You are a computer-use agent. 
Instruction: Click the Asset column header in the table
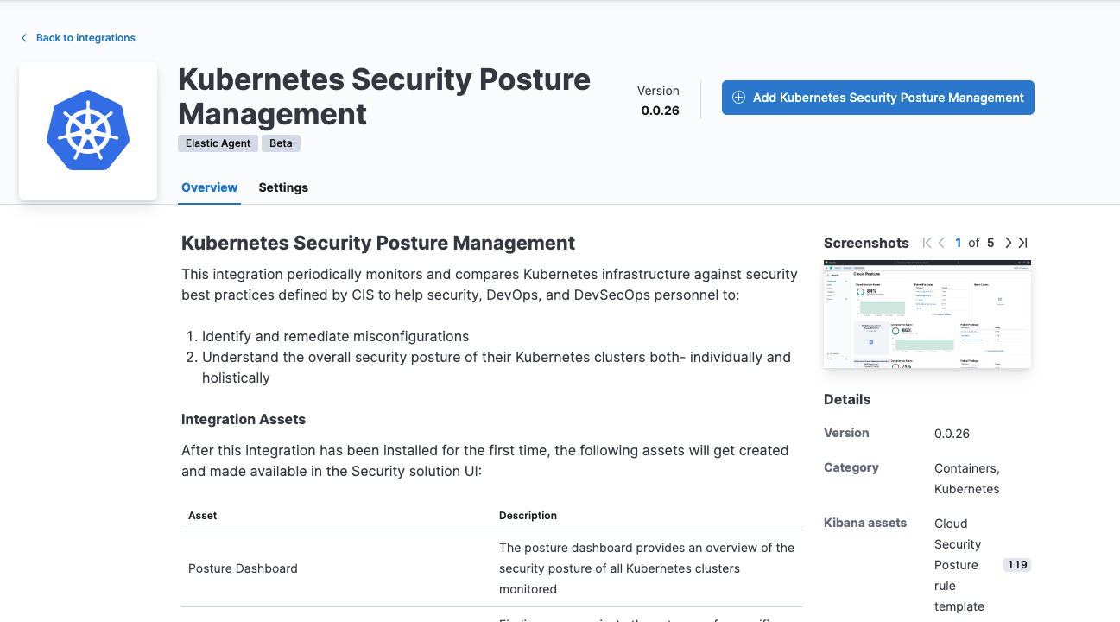(x=202, y=515)
